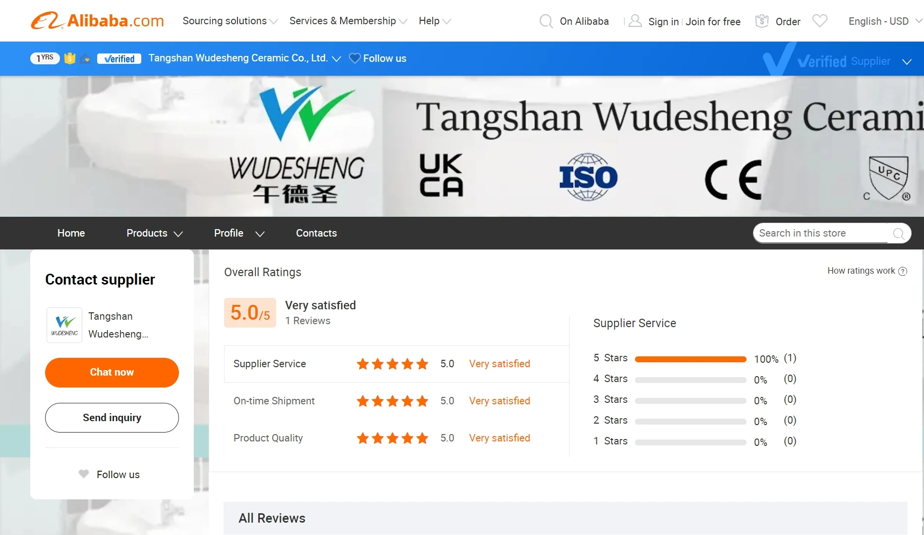
Task: Click the Send inquiry button
Action: click(112, 418)
